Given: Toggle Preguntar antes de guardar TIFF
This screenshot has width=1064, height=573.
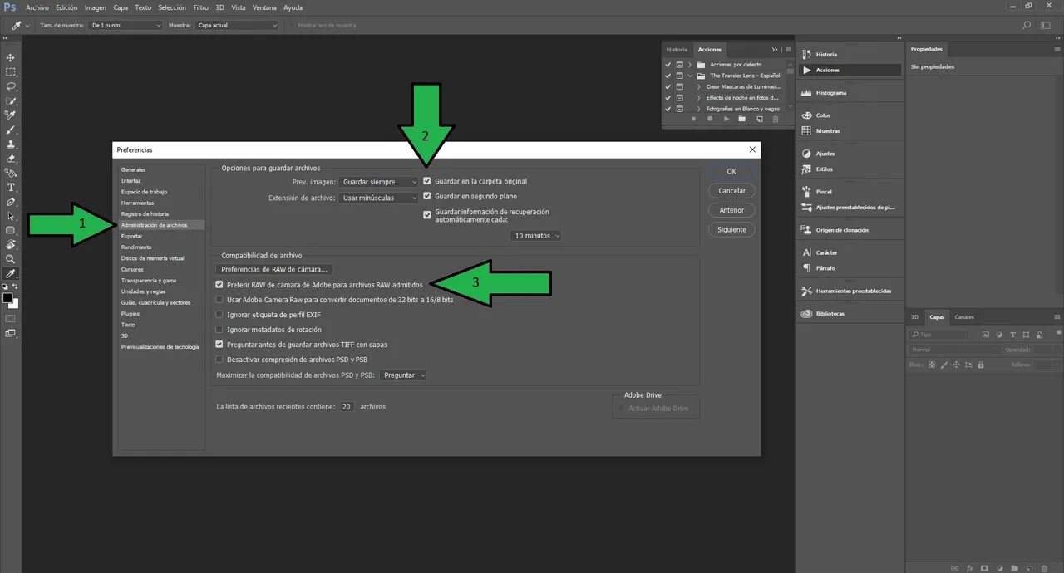Looking at the screenshot, I should [x=219, y=345].
